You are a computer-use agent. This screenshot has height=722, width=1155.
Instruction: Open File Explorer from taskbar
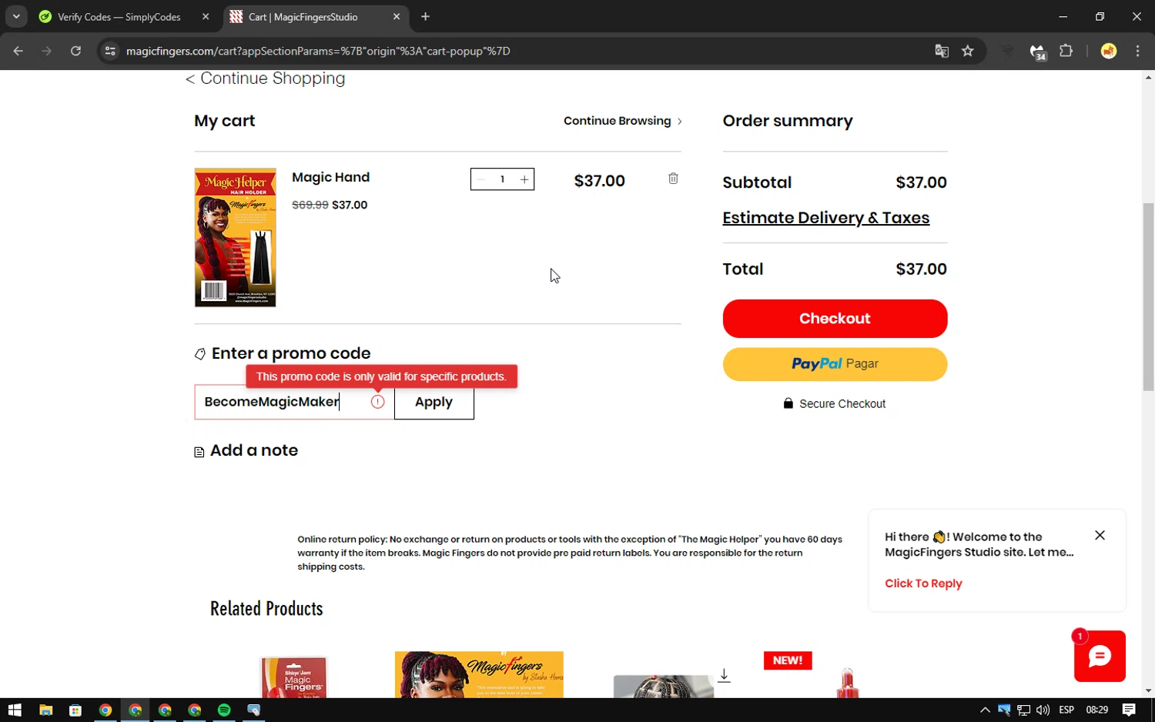(45, 710)
